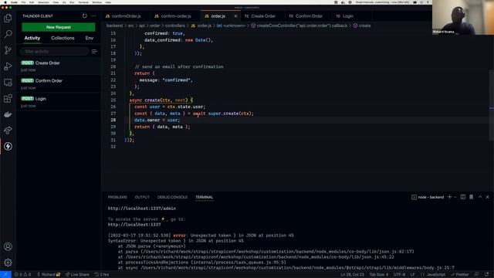This screenshot has width=494, height=278.
Task: Open the http://localhost:1337/admin link
Action: (142, 208)
